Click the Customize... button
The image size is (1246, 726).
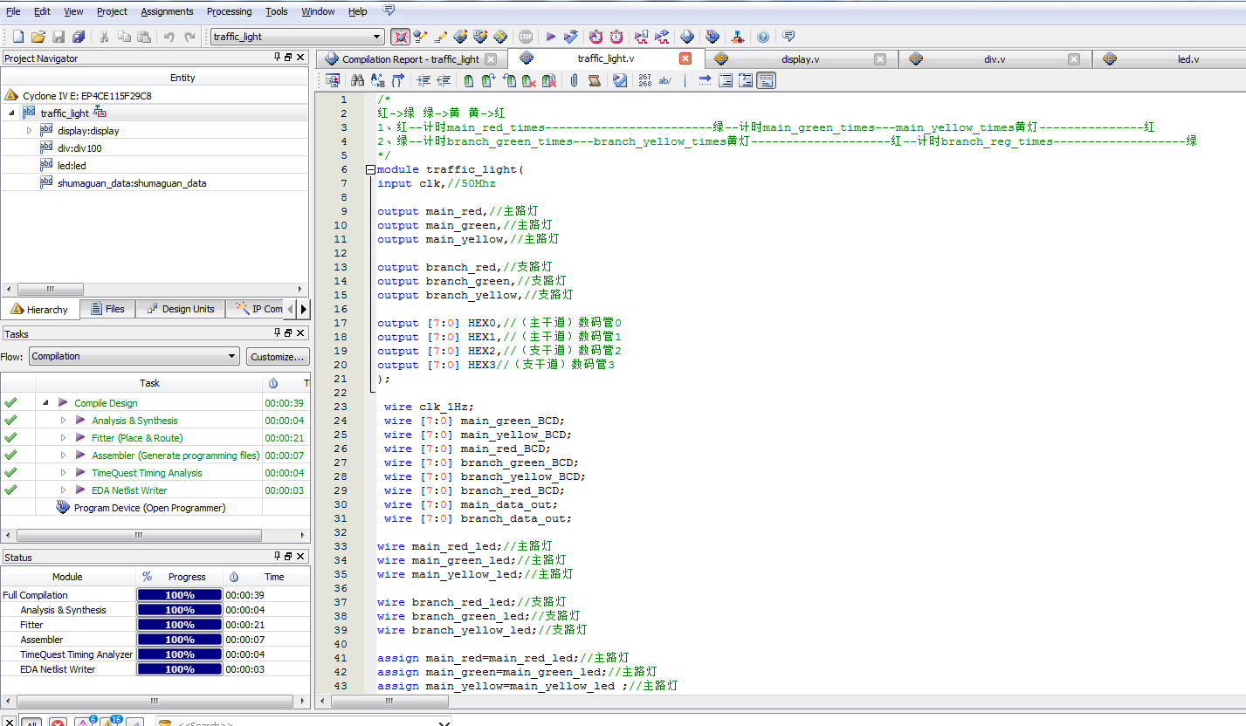(x=278, y=356)
